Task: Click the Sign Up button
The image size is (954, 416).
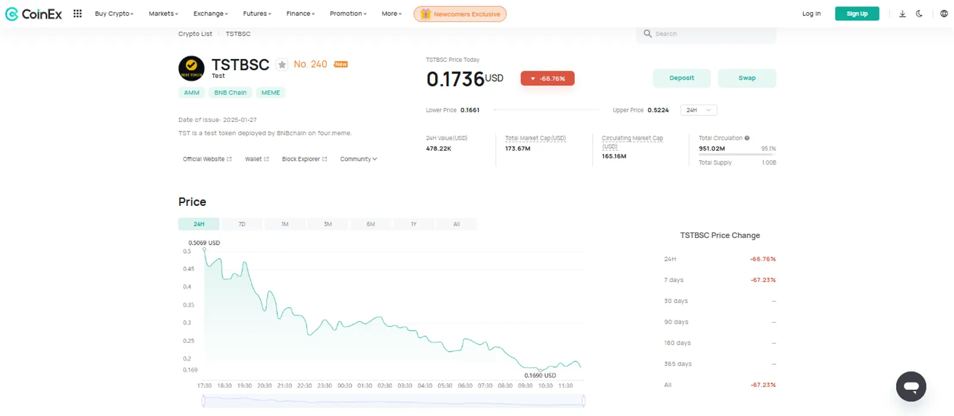Action: pyautogui.click(x=857, y=14)
